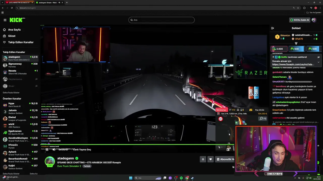The image size is (323, 181).
Task: Hide the pinned BotRix message
Action: (x=318, y=57)
